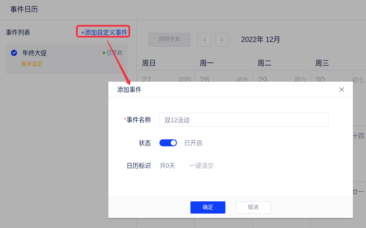Go to previous month with left chevron
The height and width of the screenshot is (228, 366).
204,40
